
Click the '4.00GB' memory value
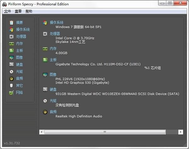tap(61, 53)
